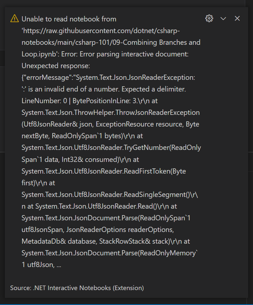Click the 'Unable to read notebook from' heading
The image size is (253, 305).
point(69,19)
